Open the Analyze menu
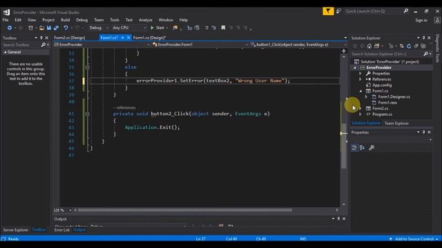 pyautogui.click(x=146, y=20)
